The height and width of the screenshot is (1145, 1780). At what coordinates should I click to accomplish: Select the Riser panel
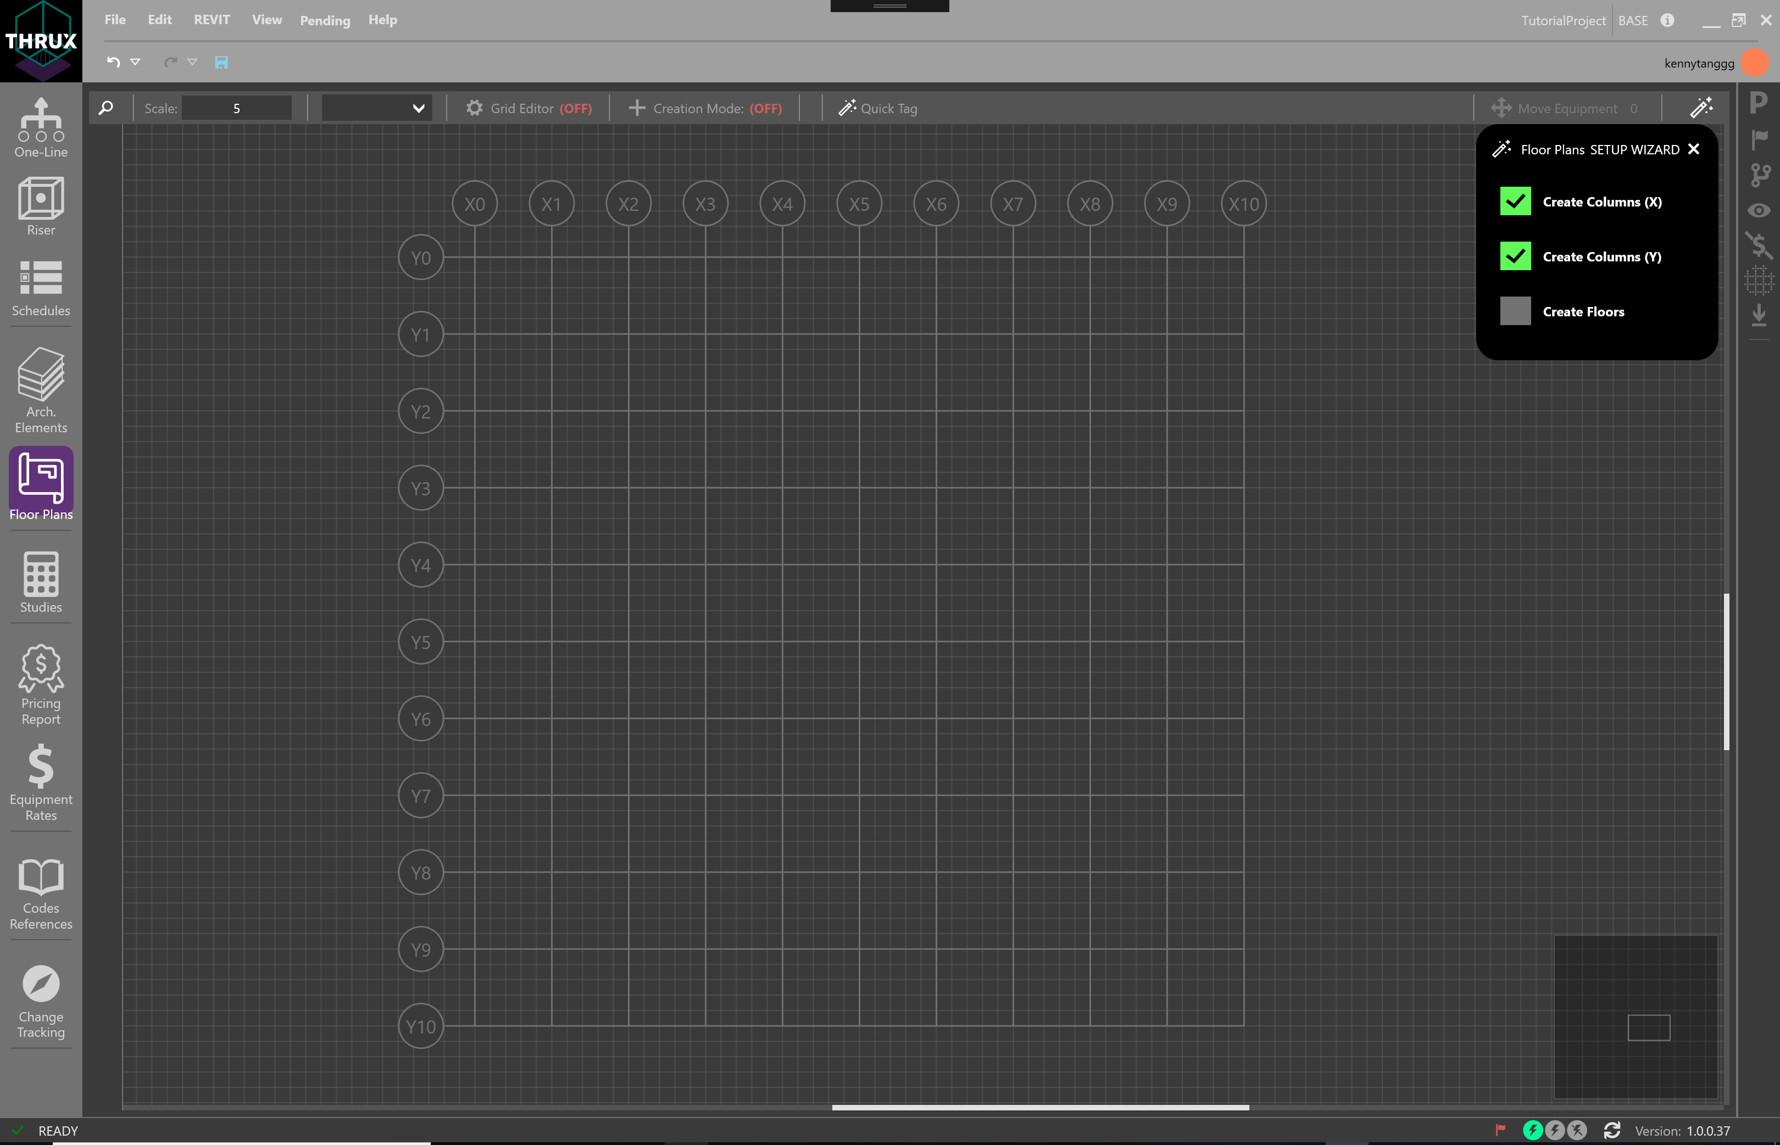click(40, 206)
